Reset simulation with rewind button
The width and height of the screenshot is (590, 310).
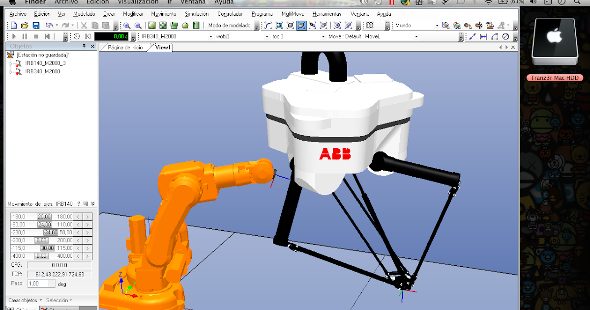click(47, 36)
